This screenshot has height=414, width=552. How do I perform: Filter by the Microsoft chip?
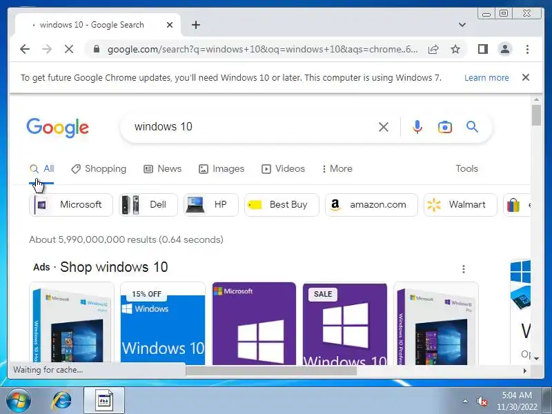(x=71, y=204)
